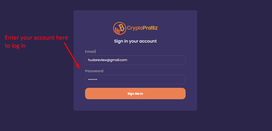Select the "Sign in your account" heading

135,41
